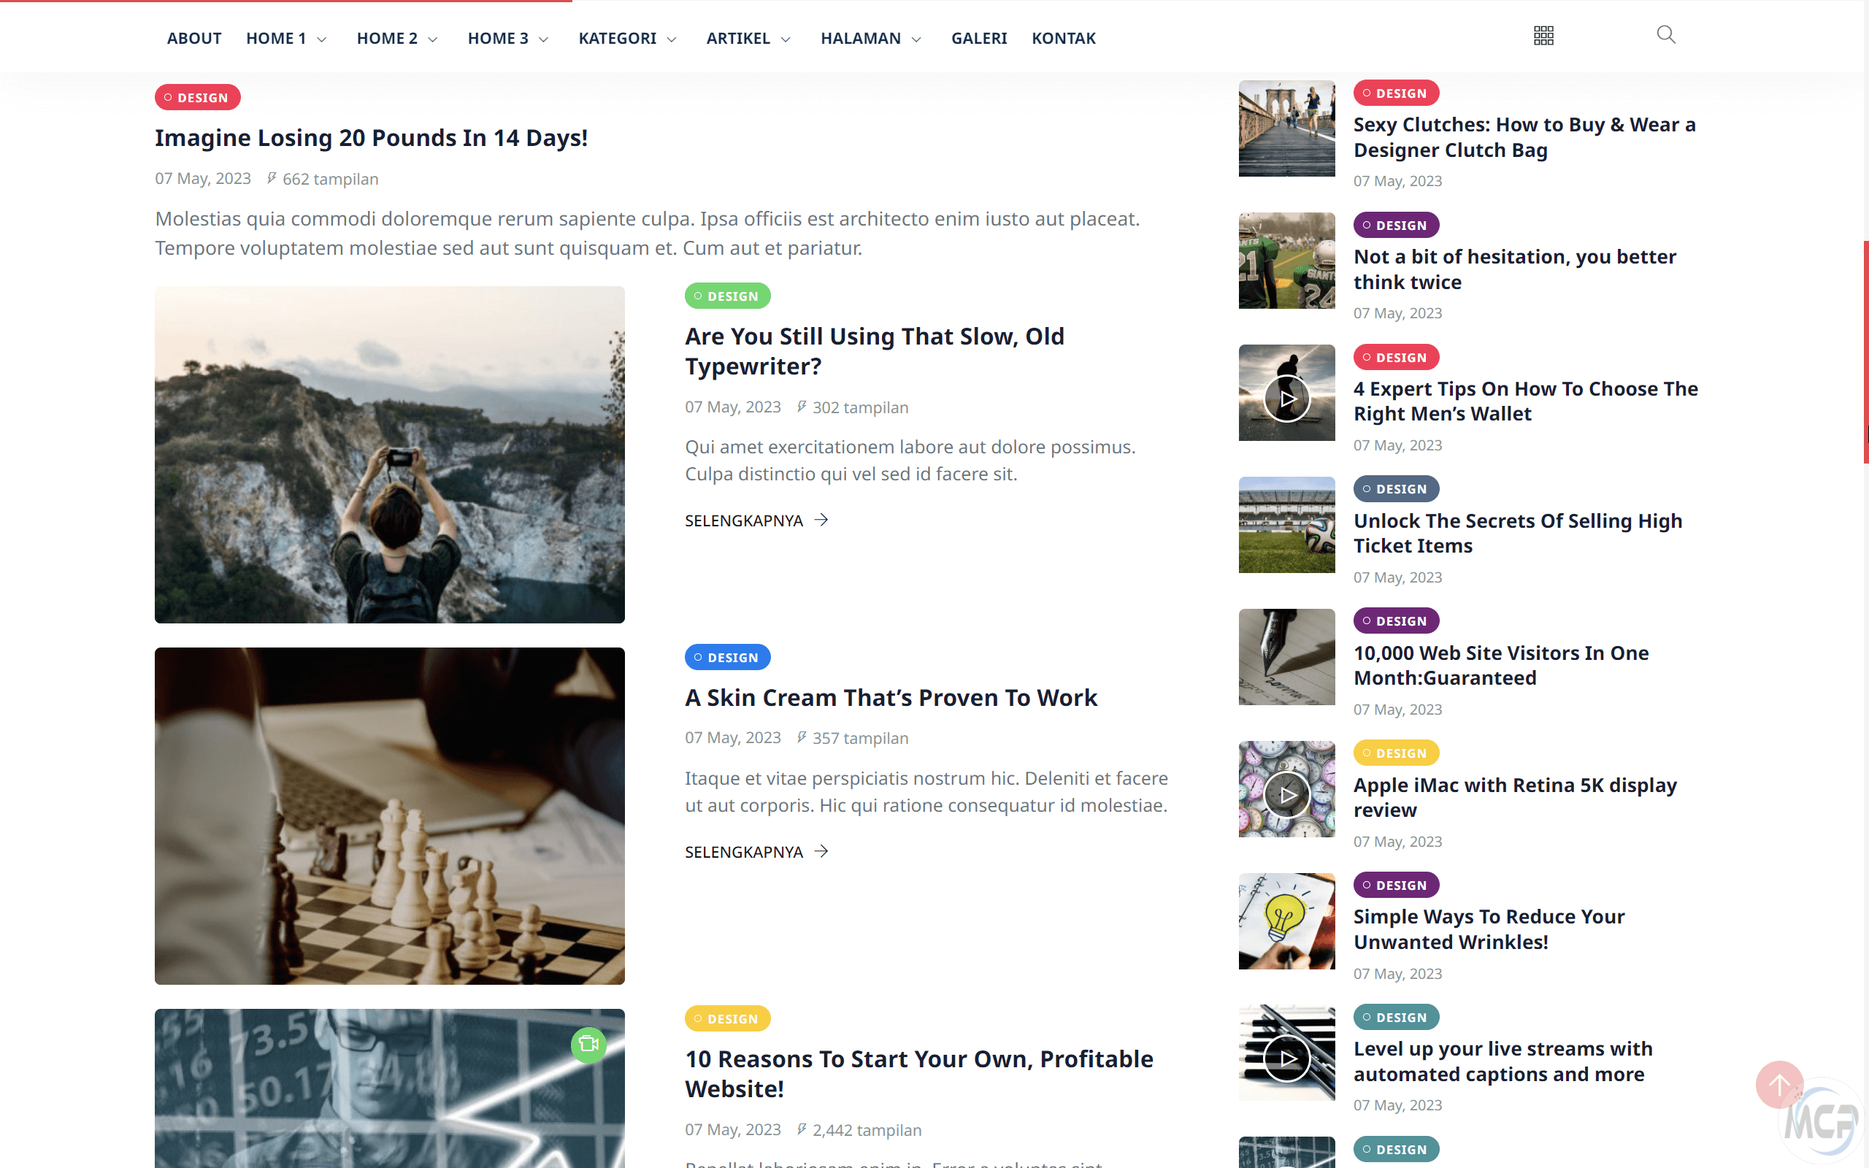Open the grid apps icon in header
1869x1168 pixels.
[x=1543, y=36]
